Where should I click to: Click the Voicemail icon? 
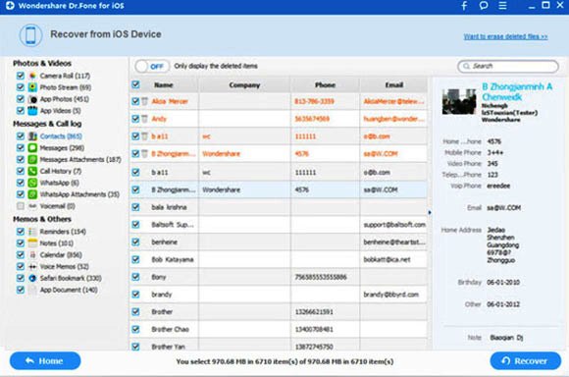point(32,206)
